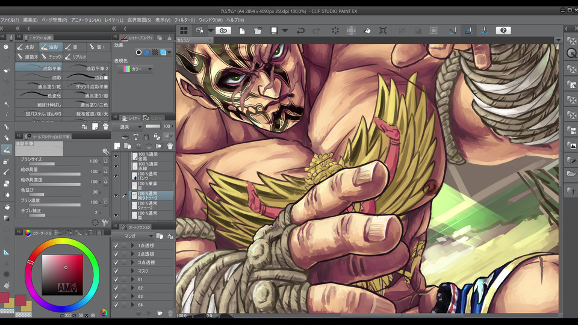Open the launcher dropdown arrow in toolbar

coord(211,31)
